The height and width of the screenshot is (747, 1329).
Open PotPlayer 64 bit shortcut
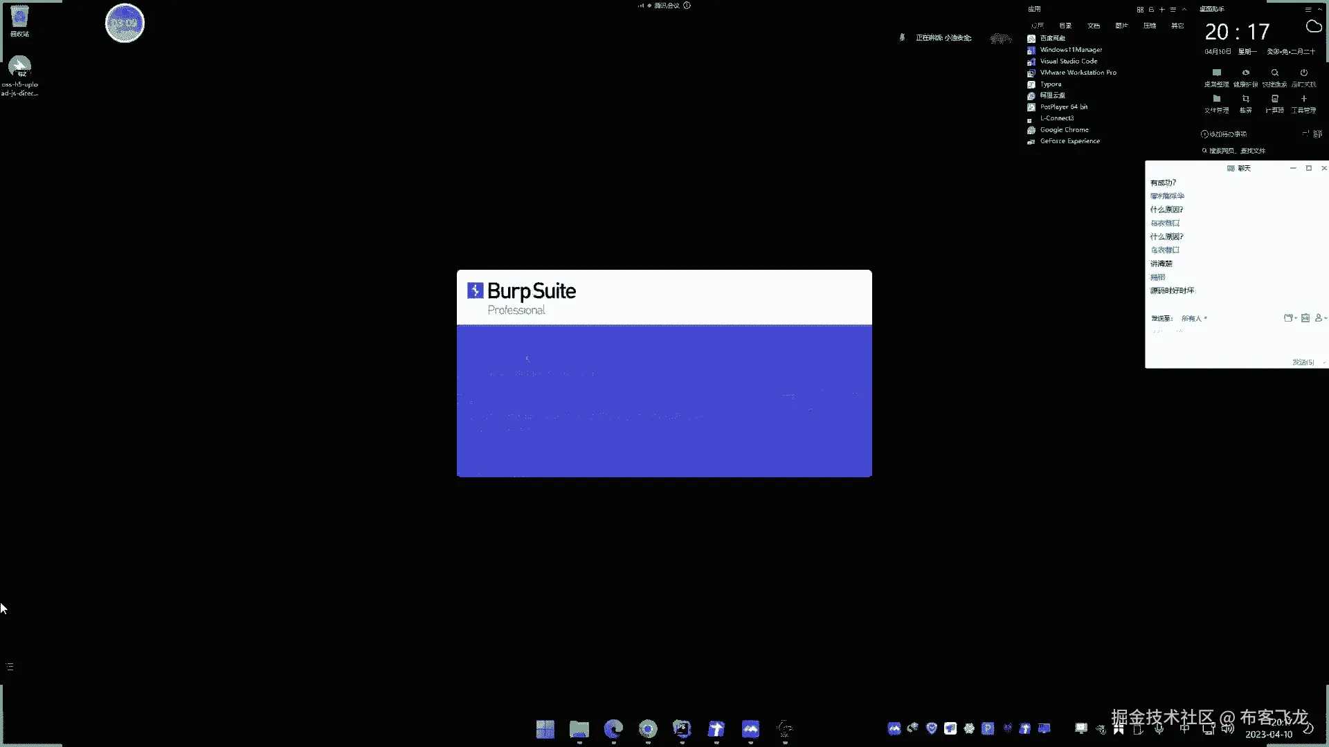point(1063,107)
